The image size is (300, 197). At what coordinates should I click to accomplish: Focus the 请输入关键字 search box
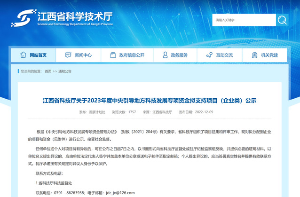[243, 20]
